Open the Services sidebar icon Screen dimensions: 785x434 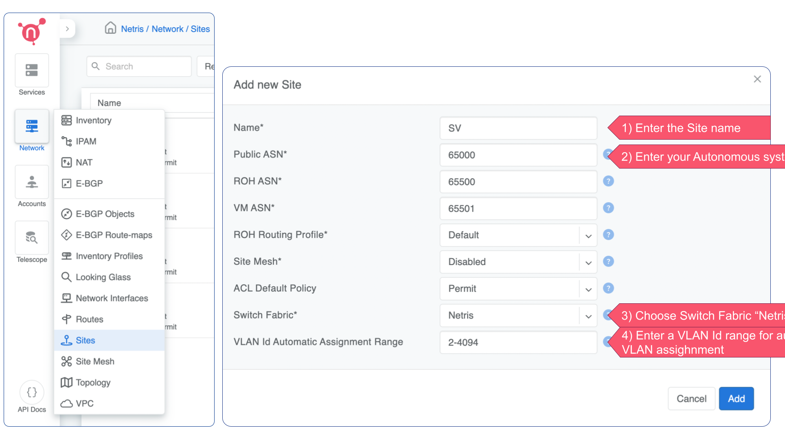(x=32, y=70)
